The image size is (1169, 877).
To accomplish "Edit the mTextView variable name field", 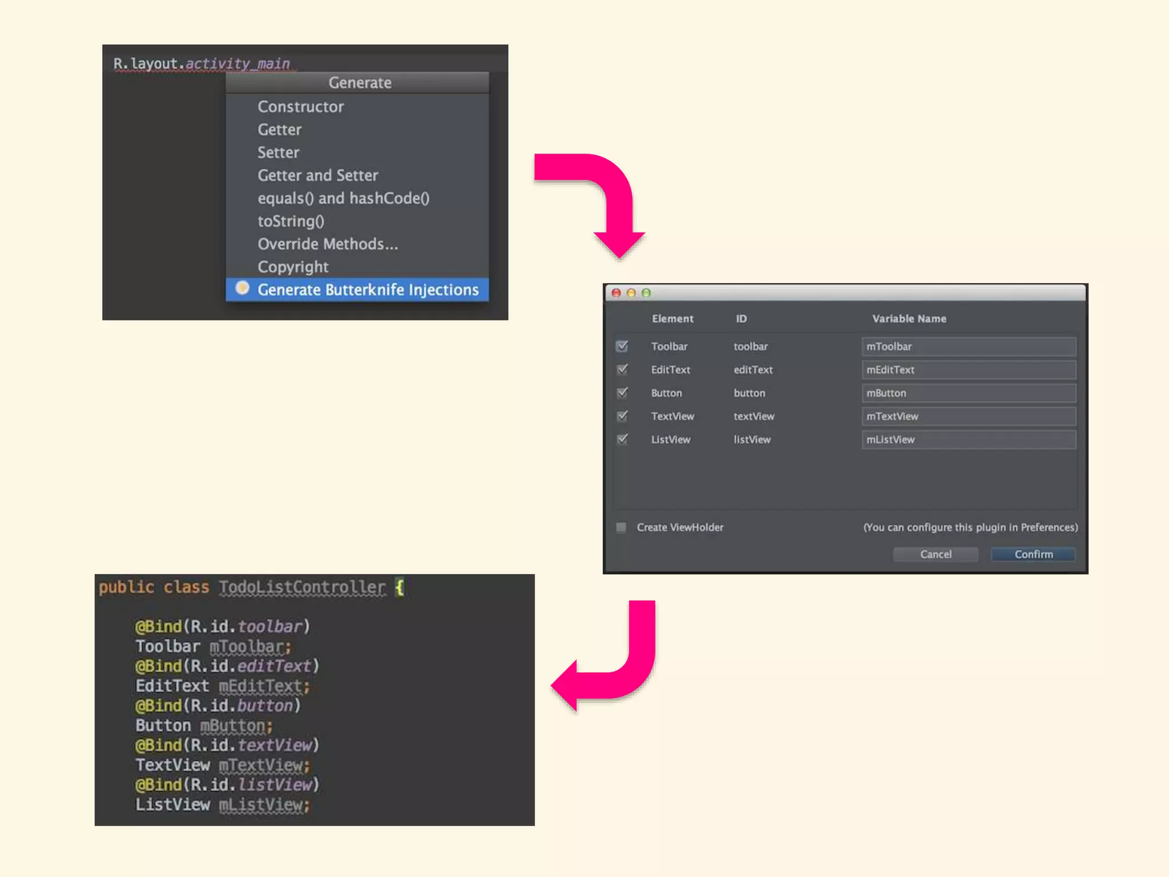I will (x=968, y=416).
